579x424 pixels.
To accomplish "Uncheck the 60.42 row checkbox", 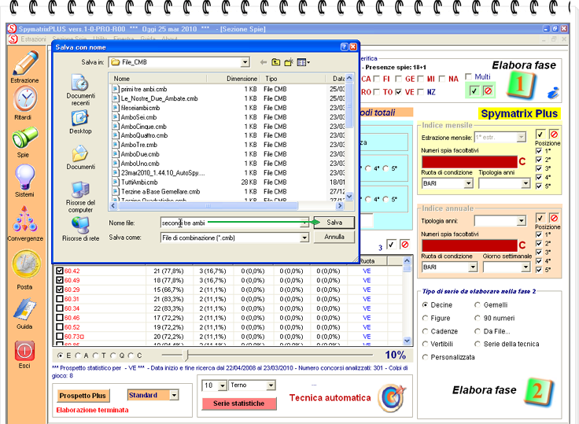I will coord(60,271).
